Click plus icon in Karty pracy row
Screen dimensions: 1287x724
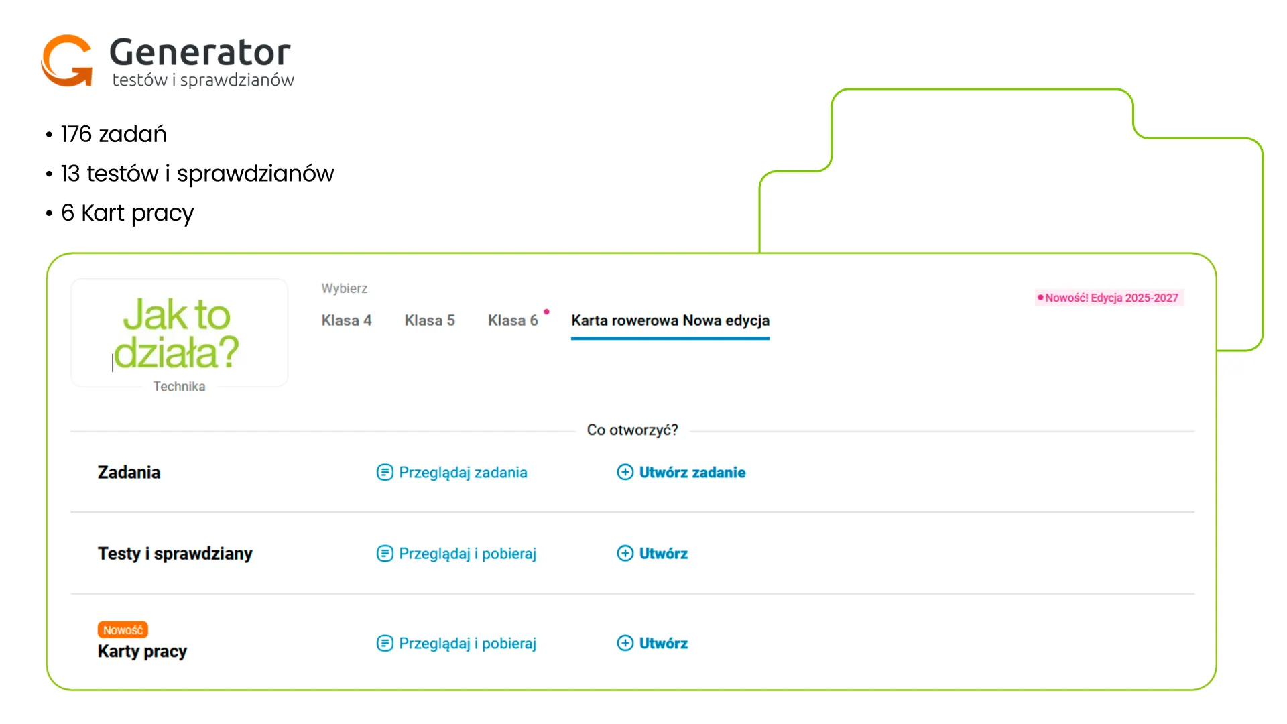625,644
